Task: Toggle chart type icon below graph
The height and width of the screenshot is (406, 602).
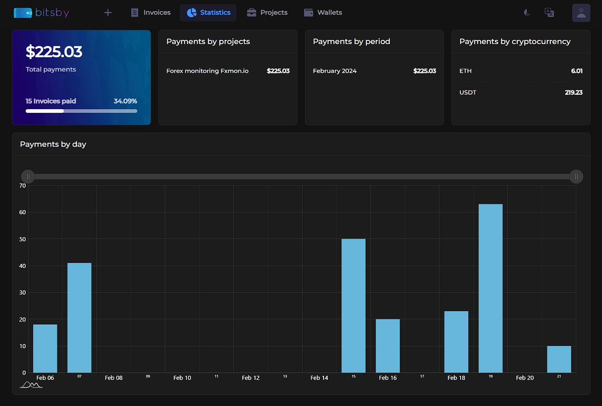Action: click(x=31, y=384)
